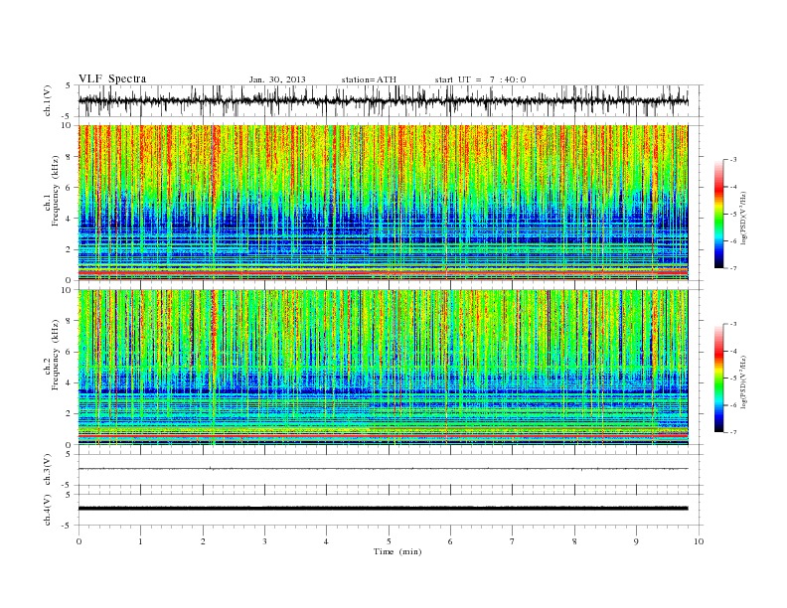The width and height of the screenshot is (787, 608).
Task: Click the "VLF Spectra" plot title
Action: [112, 78]
